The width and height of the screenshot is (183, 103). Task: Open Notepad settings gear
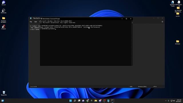point(162,22)
